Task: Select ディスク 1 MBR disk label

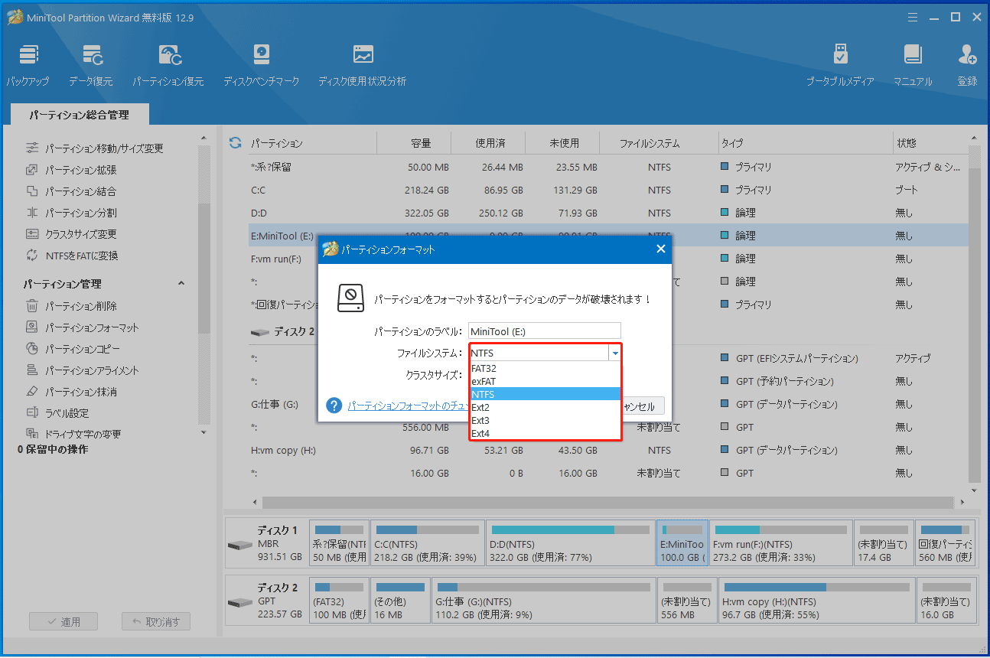Action: point(266,542)
